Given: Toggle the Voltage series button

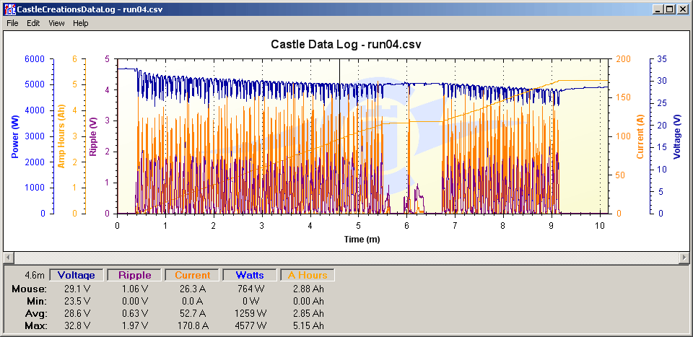Looking at the screenshot, I should click(x=77, y=275).
